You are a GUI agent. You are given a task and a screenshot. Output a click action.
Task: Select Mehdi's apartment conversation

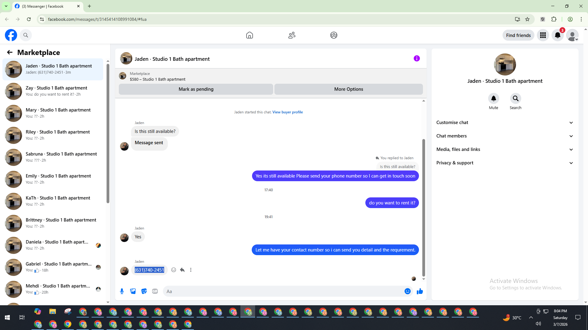click(x=53, y=289)
